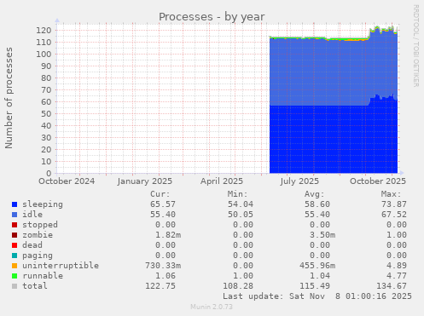Click the 'Avg:' column header

[x=315, y=194]
